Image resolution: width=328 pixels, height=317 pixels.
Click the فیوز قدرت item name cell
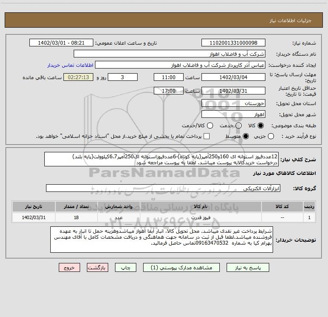(x=201, y=217)
